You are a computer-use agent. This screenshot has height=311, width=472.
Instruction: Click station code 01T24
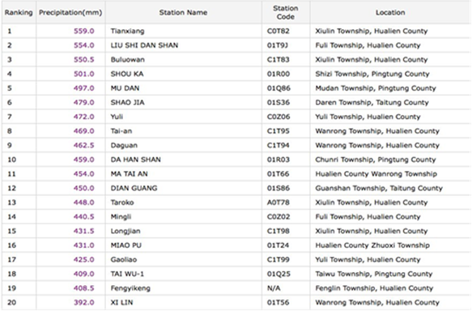click(x=279, y=245)
